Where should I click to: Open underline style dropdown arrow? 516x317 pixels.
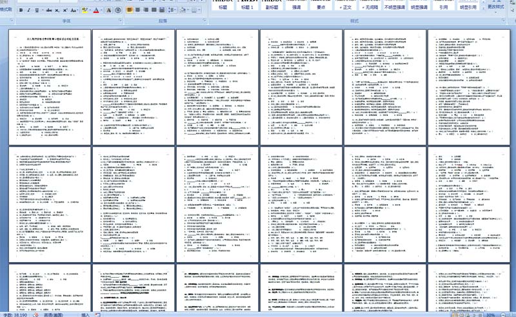[42, 10]
